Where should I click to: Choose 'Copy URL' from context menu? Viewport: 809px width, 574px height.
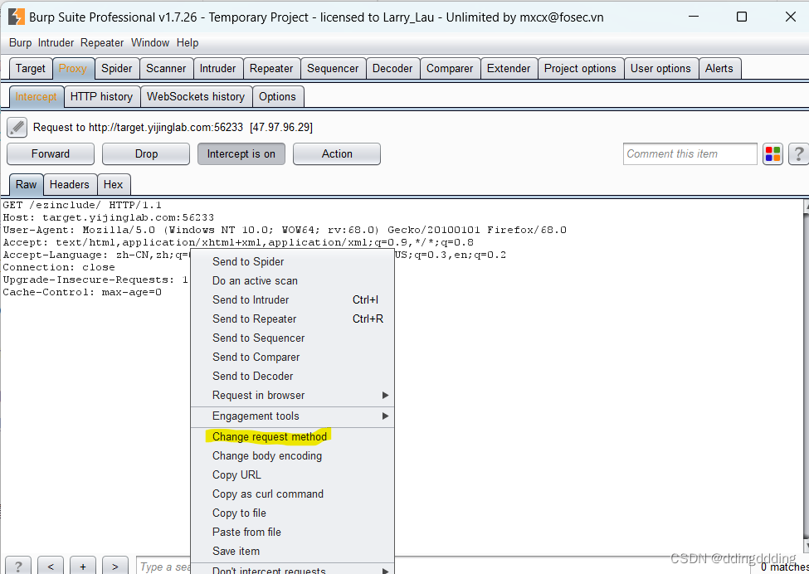[293, 475]
